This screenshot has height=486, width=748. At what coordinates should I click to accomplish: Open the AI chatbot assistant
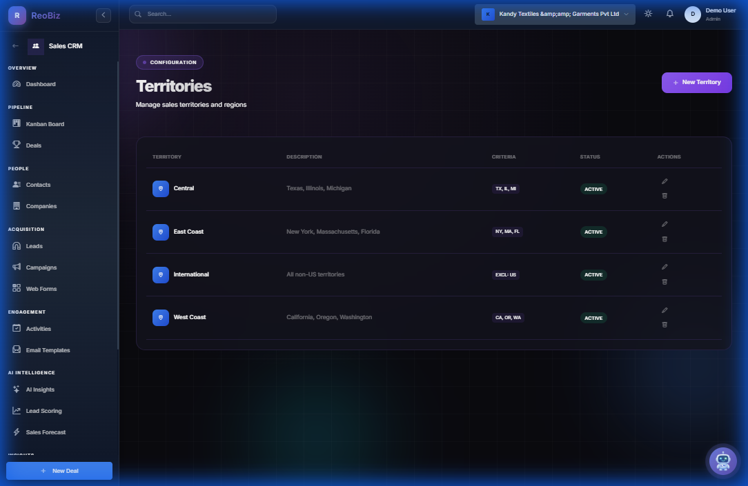722,461
